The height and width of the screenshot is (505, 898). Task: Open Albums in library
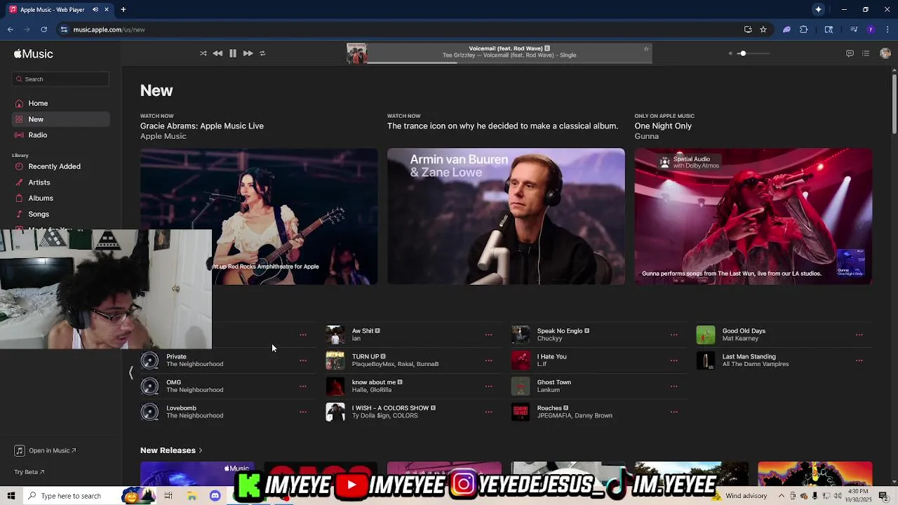coord(61,198)
